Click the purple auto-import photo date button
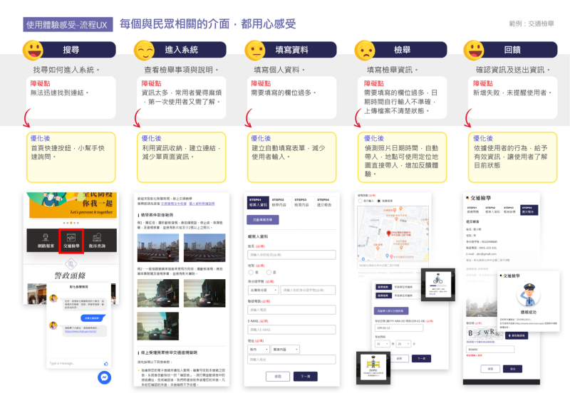Image resolution: width=570 pixels, height=403 pixels. tap(391, 311)
